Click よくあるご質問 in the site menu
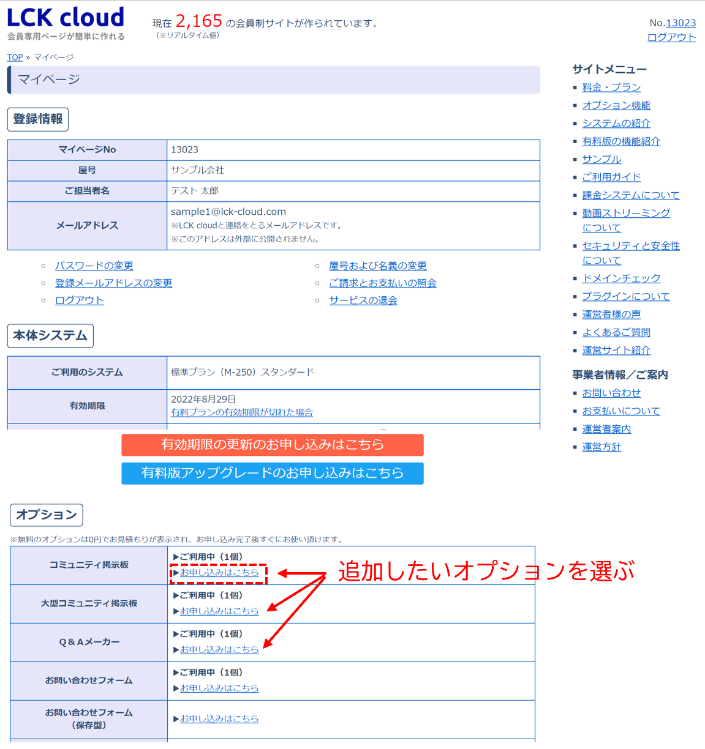 tap(617, 332)
